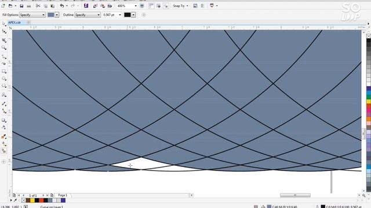
Task: Click the yellow swatch in document palette
Action: point(32,200)
